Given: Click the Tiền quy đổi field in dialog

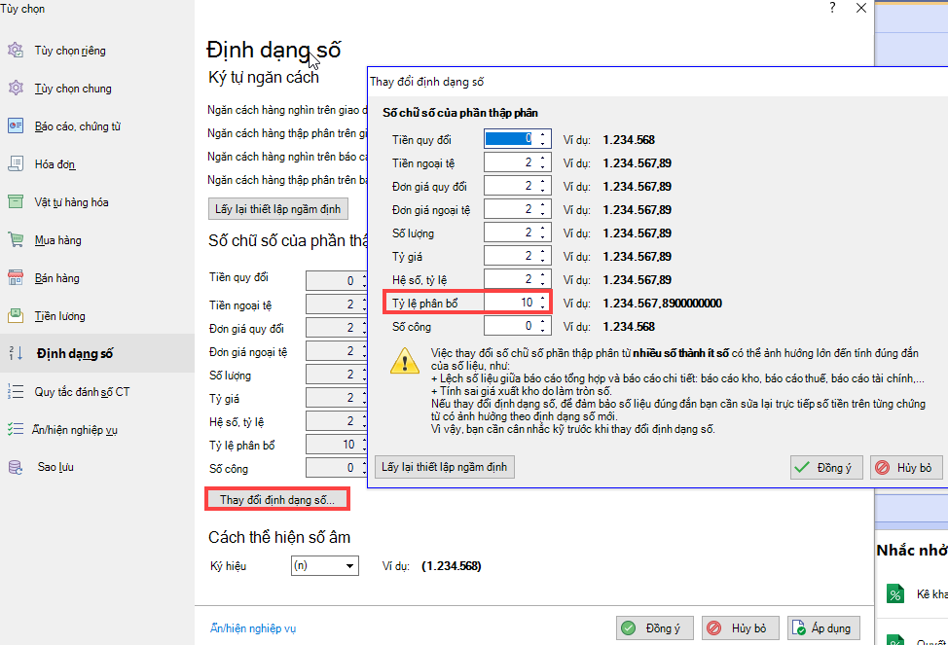Looking at the screenshot, I should [510, 139].
